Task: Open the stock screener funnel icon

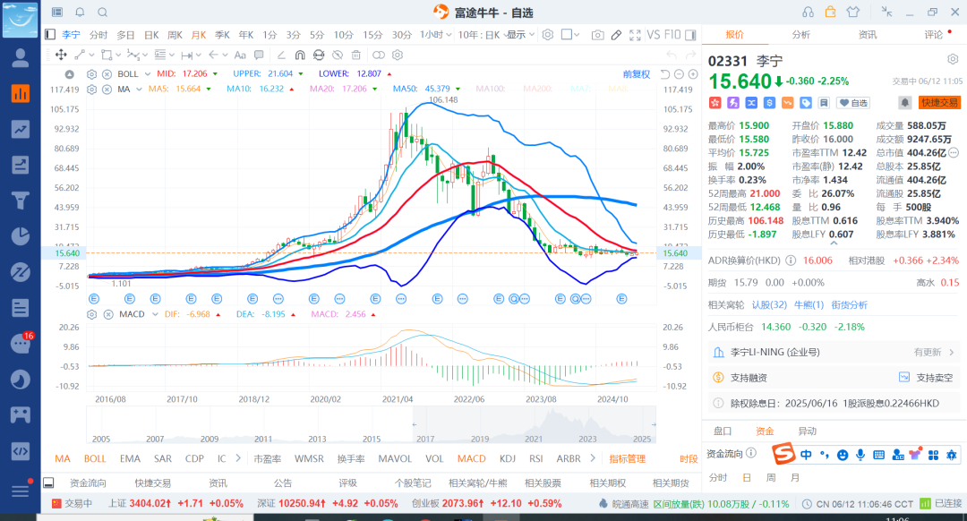Action: pyautogui.click(x=21, y=201)
